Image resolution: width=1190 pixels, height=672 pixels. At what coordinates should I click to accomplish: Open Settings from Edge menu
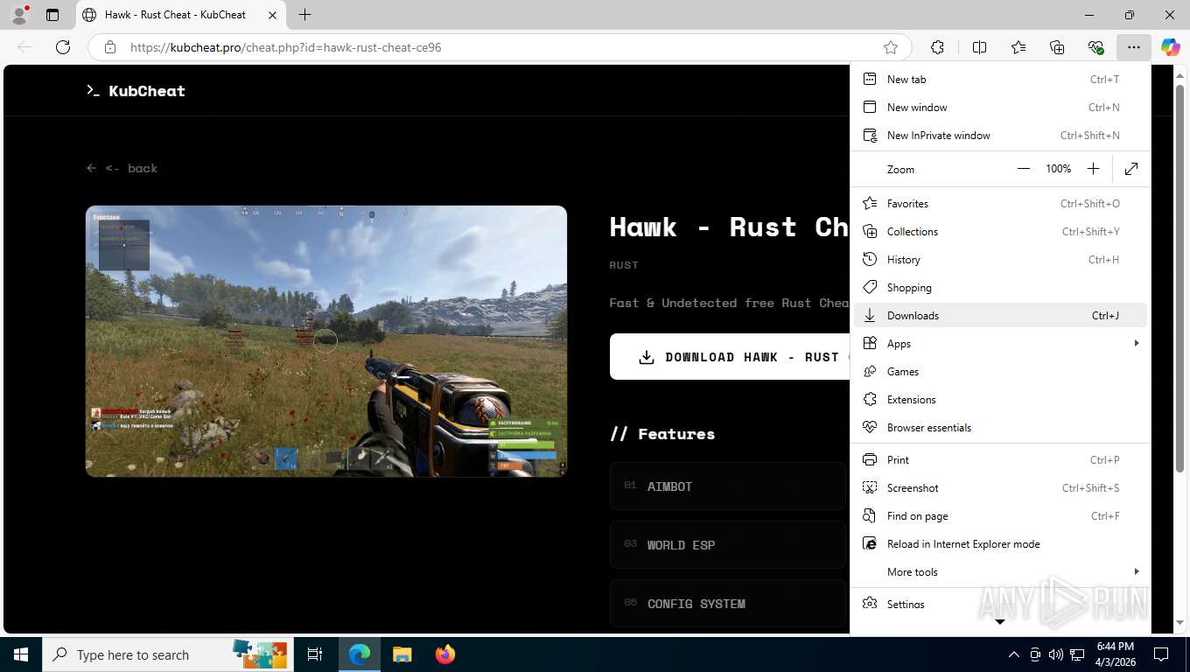[1000, 604]
